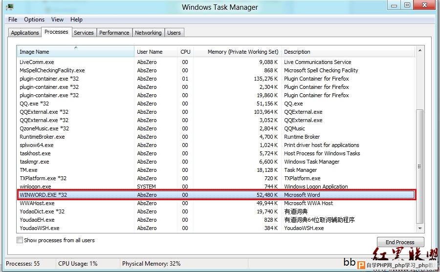Click scrollbar up arrow in process list

[x=419, y=51]
